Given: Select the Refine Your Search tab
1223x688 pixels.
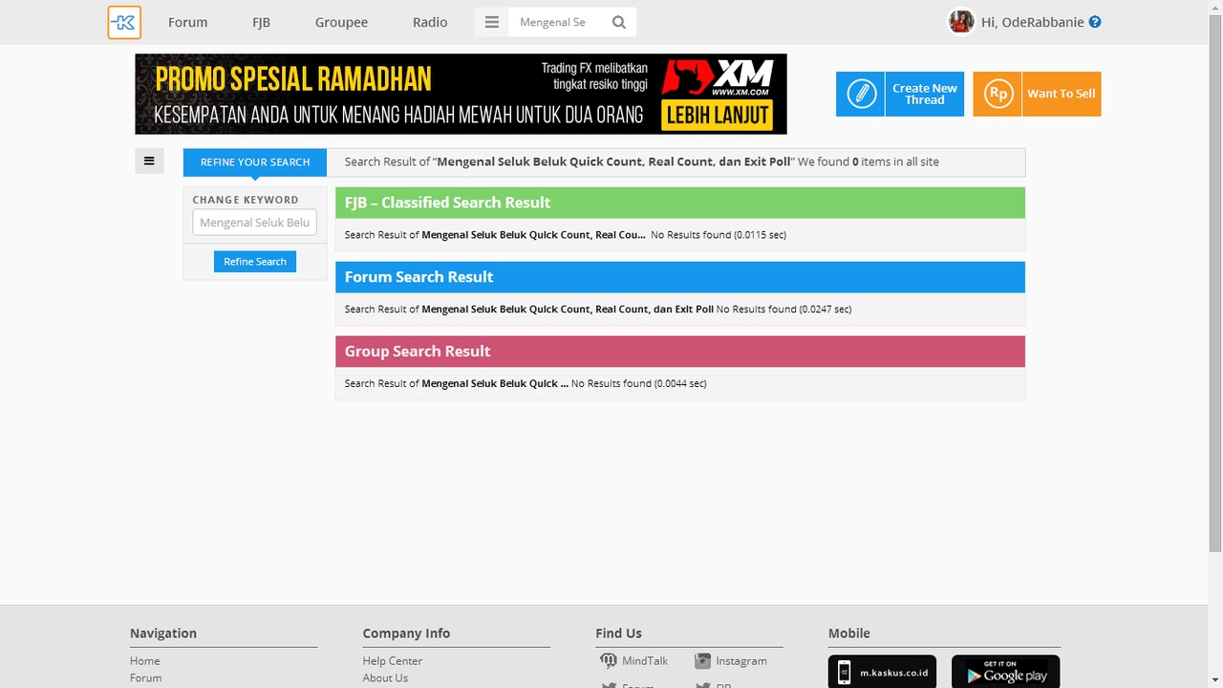Looking at the screenshot, I should click(255, 162).
